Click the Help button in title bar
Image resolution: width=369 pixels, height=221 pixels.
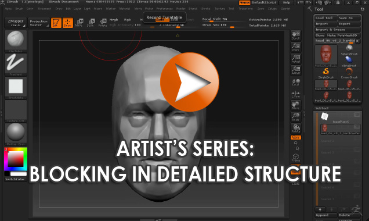tap(287, 2)
